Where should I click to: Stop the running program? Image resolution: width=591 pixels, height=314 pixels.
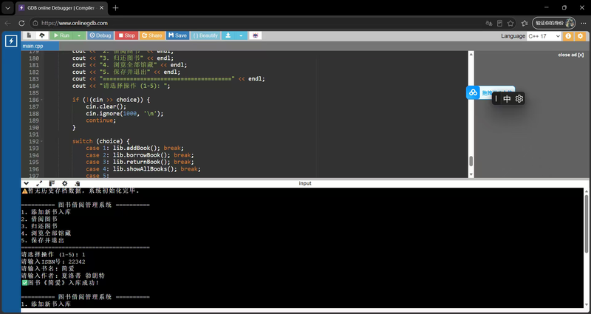(x=126, y=35)
